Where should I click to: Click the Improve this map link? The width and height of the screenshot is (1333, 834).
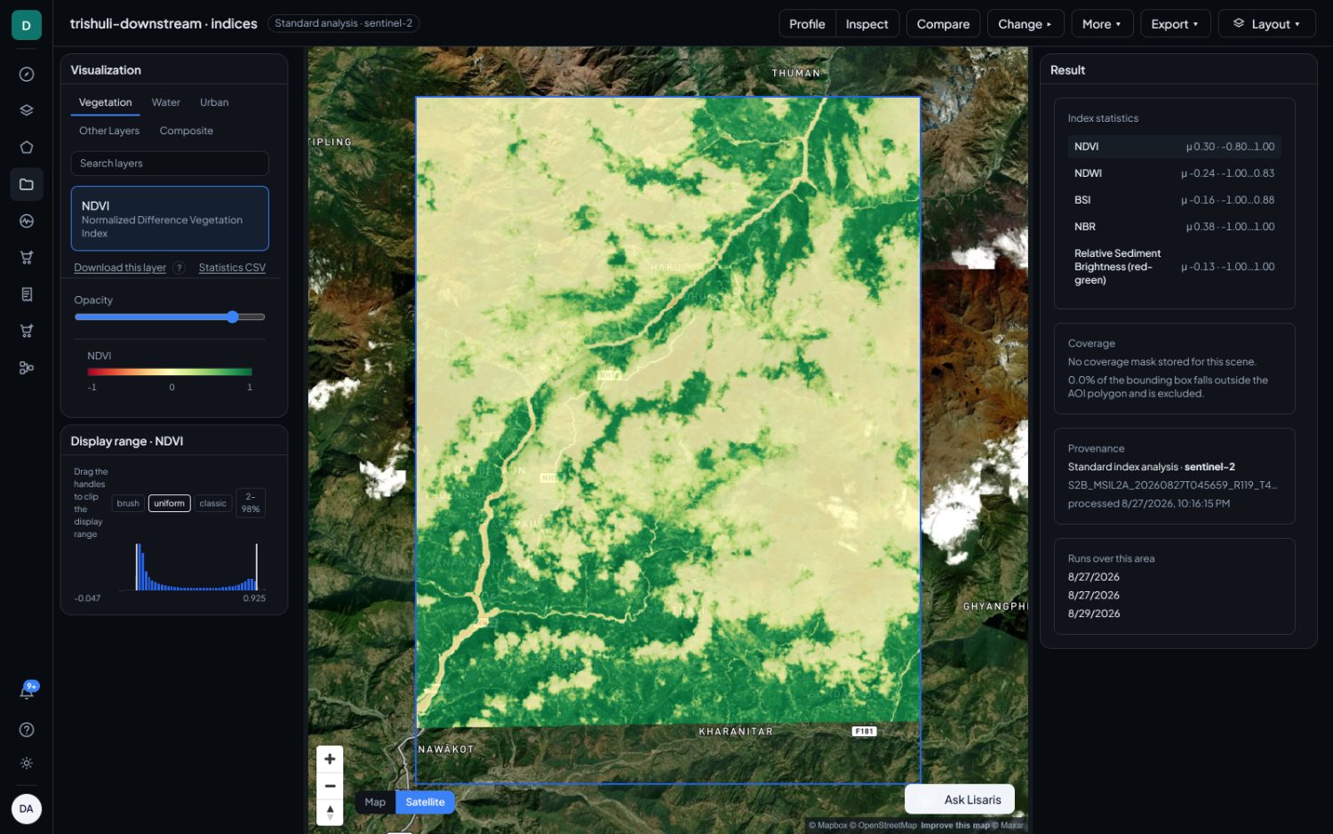tap(954, 825)
